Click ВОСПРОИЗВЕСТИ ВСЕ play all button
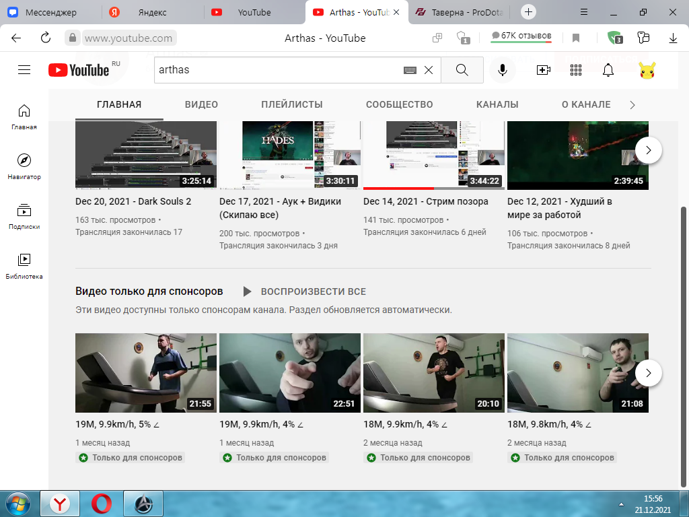The image size is (689, 517). (305, 291)
